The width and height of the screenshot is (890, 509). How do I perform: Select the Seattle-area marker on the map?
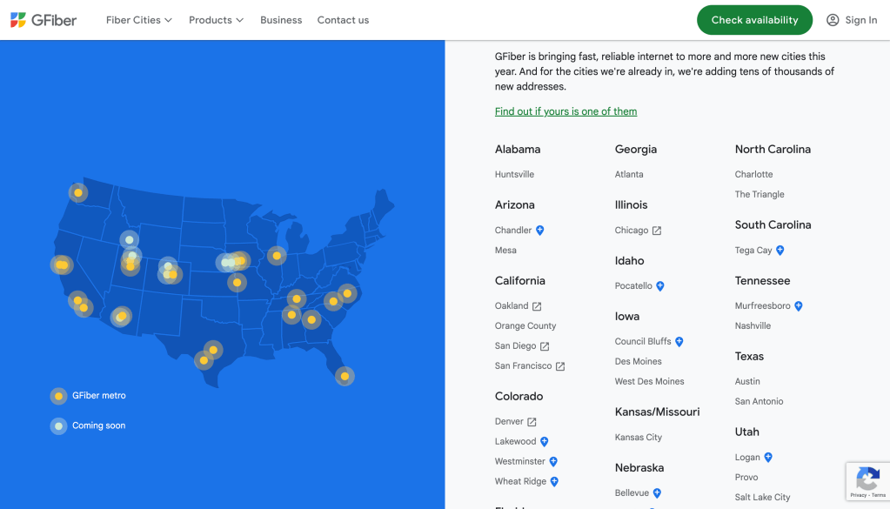click(x=78, y=192)
